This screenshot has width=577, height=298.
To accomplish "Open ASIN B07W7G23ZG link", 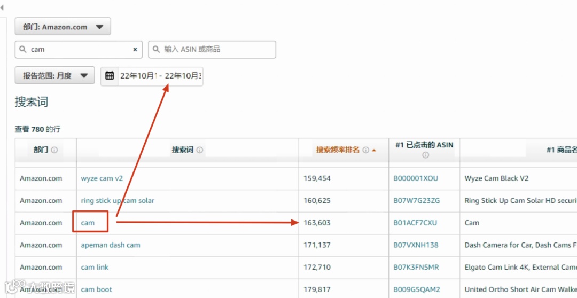I will pyautogui.click(x=417, y=200).
